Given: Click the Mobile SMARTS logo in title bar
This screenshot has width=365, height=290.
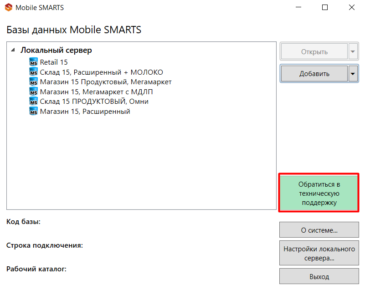Looking at the screenshot, I should (x=9, y=7).
